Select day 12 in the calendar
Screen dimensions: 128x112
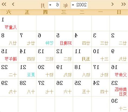tap(64, 55)
